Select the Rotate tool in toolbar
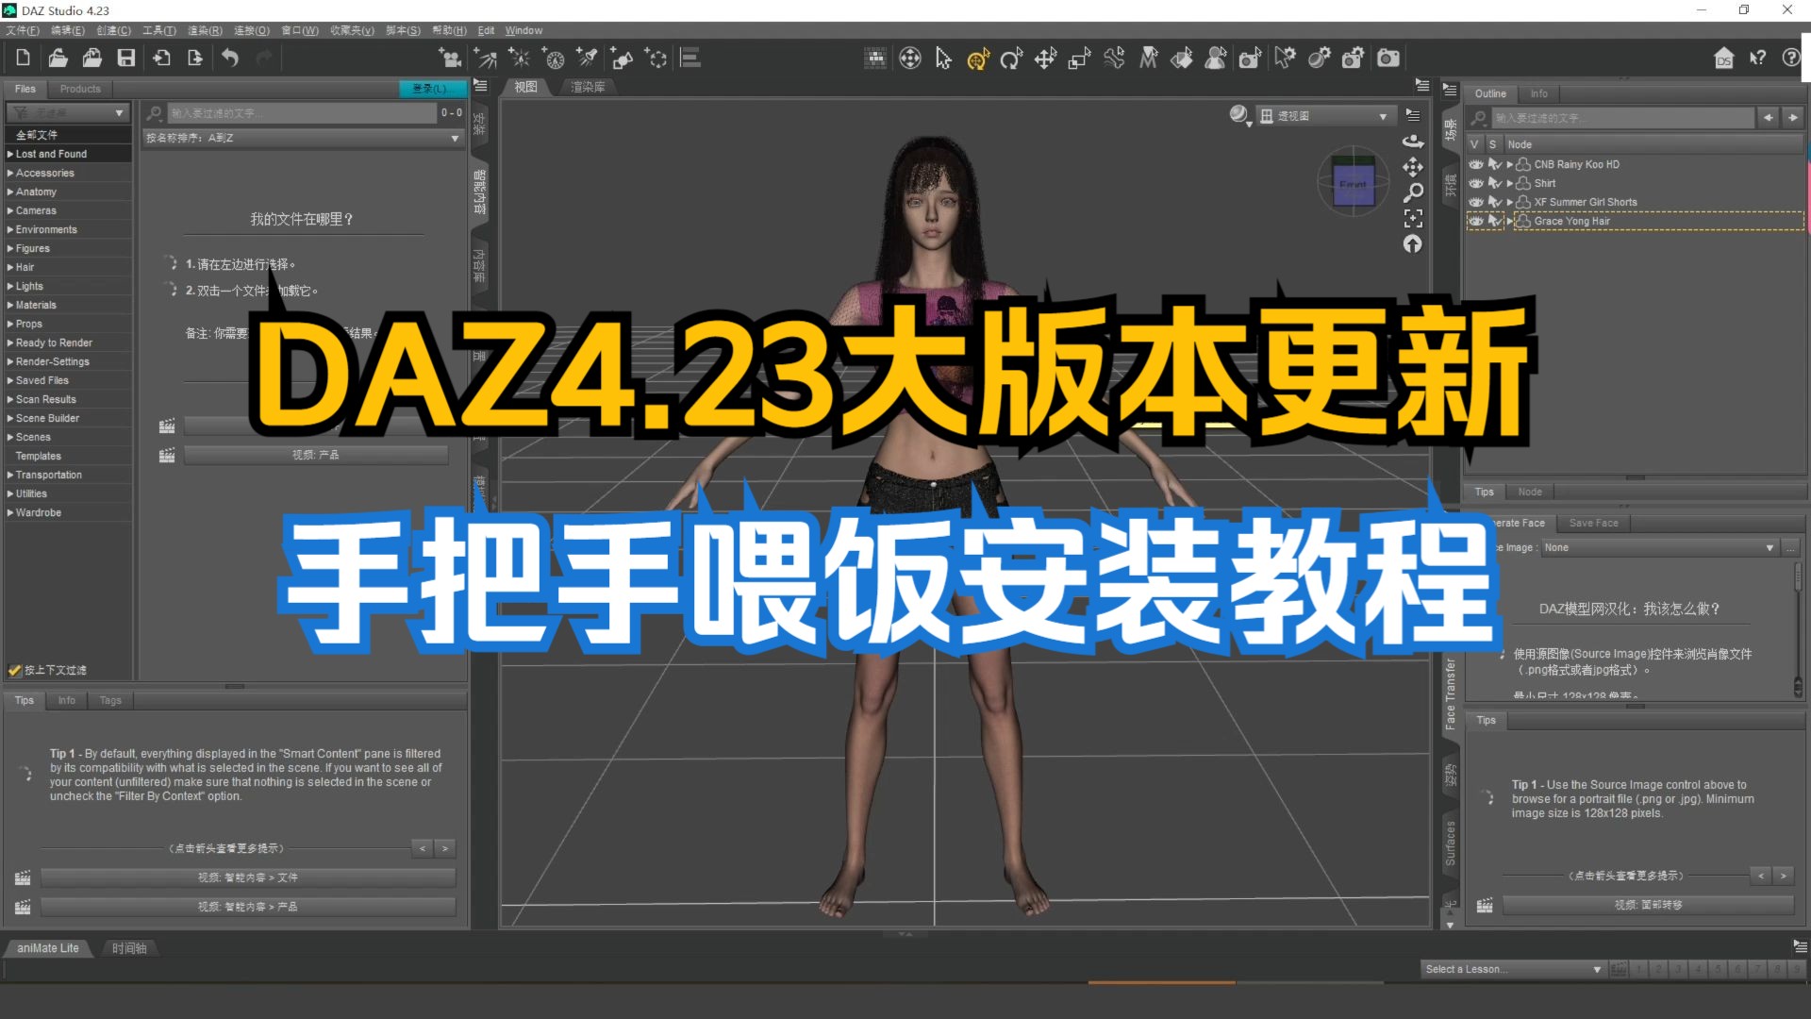Viewport: 1811px width, 1019px height. (x=1011, y=59)
